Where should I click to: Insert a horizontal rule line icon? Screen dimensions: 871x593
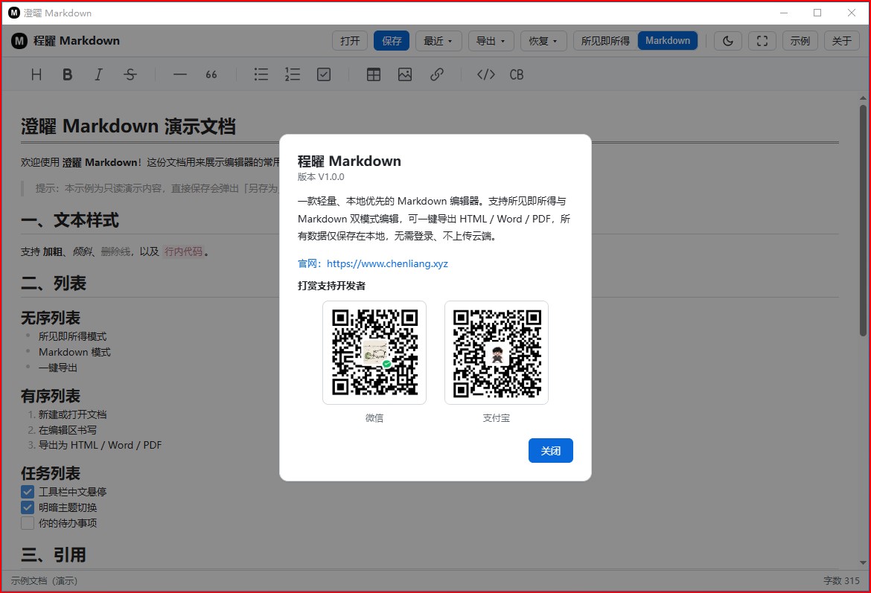[x=180, y=74]
